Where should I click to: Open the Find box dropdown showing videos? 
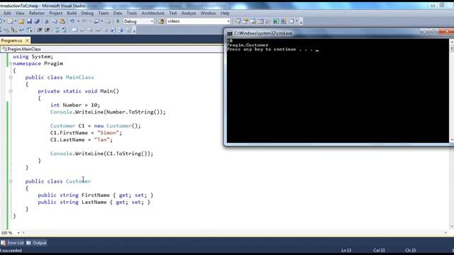point(228,21)
